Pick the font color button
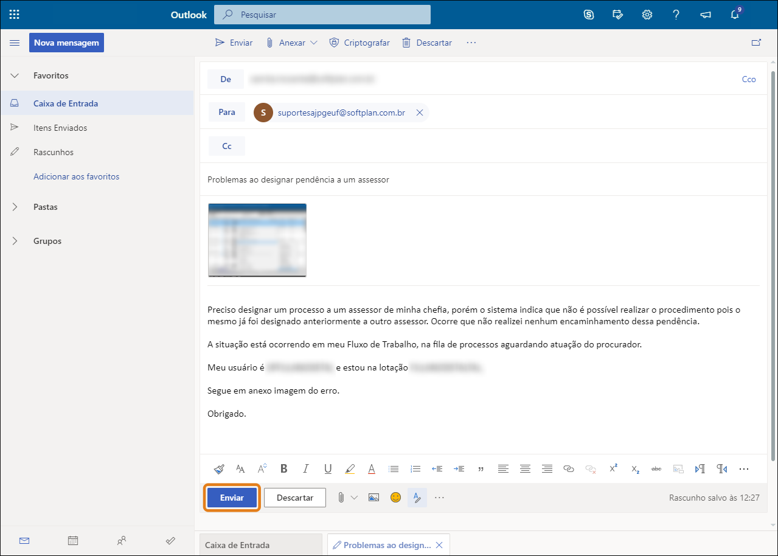 pos(372,469)
